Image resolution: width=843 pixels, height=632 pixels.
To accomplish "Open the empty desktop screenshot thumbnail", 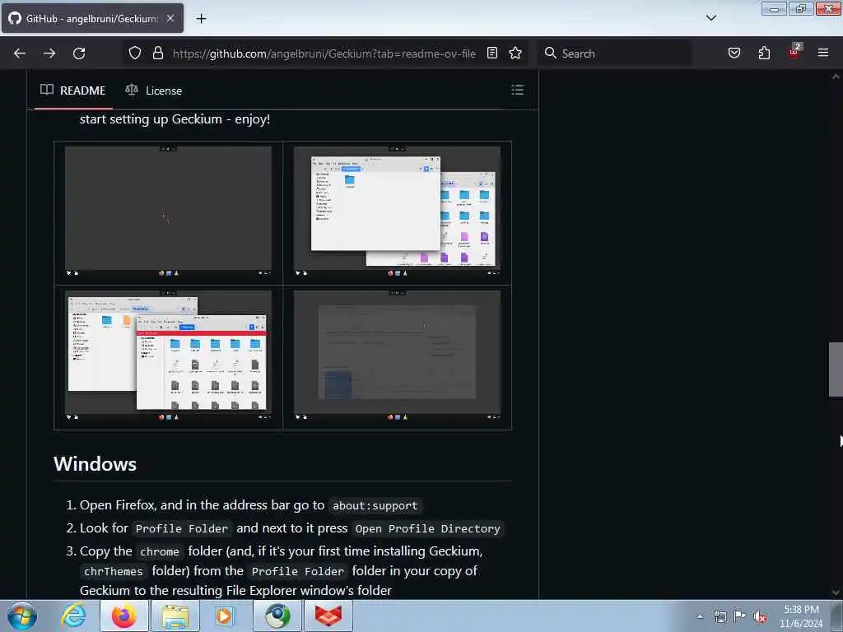I will tap(168, 213).
